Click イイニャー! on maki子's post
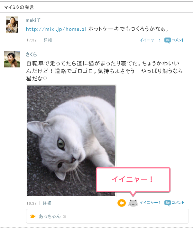 pos(150,40)
